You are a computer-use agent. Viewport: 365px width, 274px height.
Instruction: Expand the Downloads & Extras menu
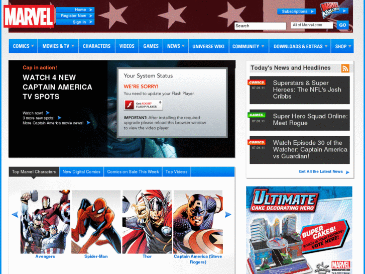pyautogui.click(x=300, y=46)
